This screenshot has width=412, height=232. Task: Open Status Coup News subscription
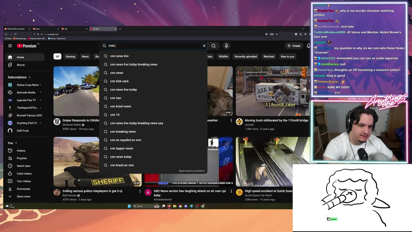(x=24, y=85)
